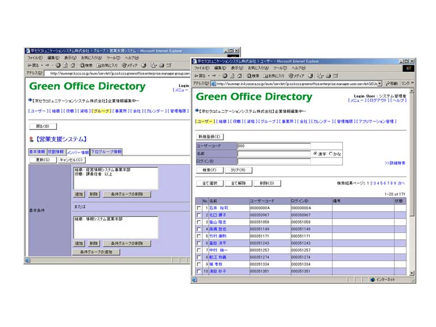Click Mail icon in front IE window toolbar
Viewport: 436px width, 327px height.
(x=319, y=76)
